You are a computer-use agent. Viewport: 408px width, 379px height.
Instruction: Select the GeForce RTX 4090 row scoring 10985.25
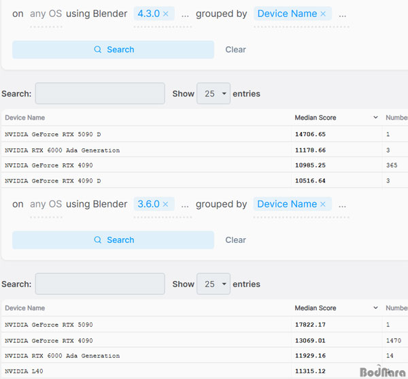tap(204, 165)
